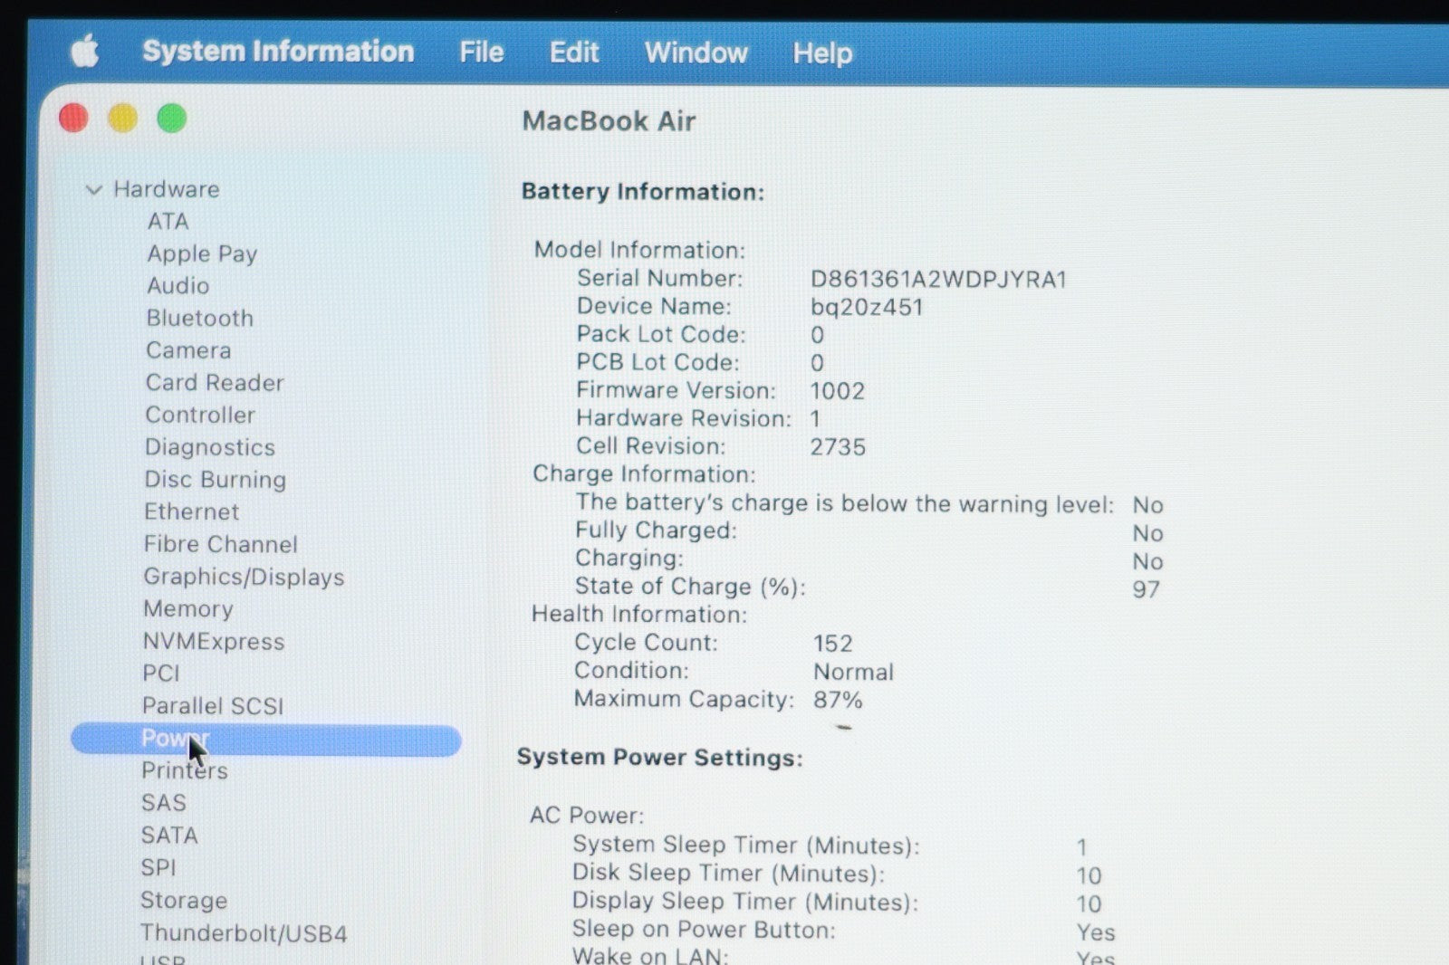Select Graphics/Displays in the sidebar
Screen dimensions: 1449x965
coord(244,577)
